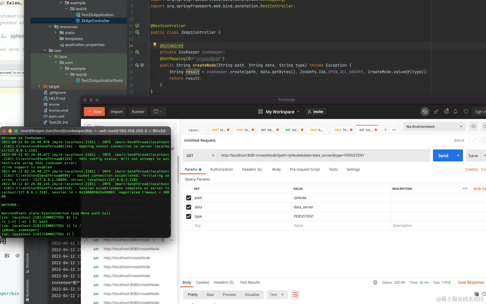Click the empty Key field in params table
The width and height of the screenshot is (486, 304).
(242, 226)
